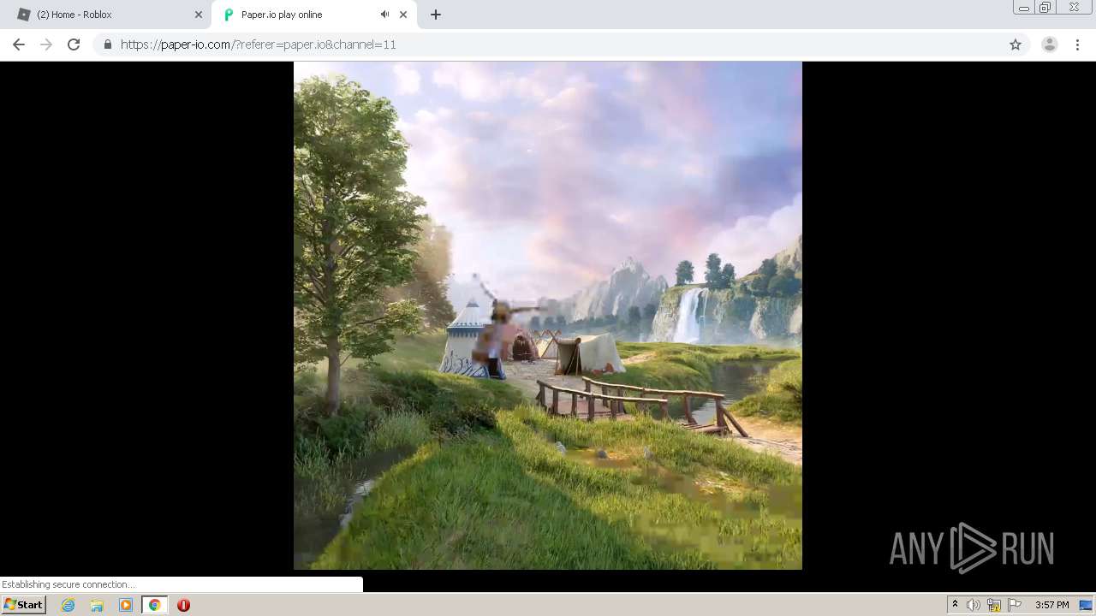Reload the current page
This screenshot has width=1096, height=616.
point(74,44)
